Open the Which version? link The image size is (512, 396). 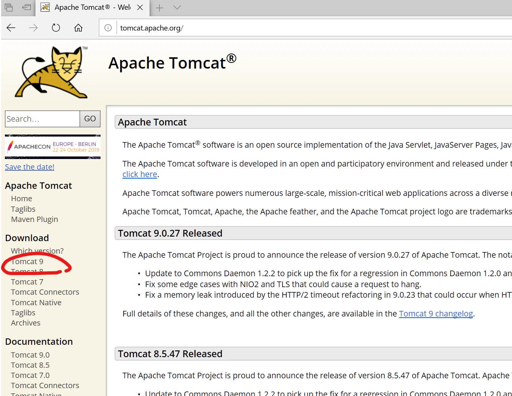point(37,251)
